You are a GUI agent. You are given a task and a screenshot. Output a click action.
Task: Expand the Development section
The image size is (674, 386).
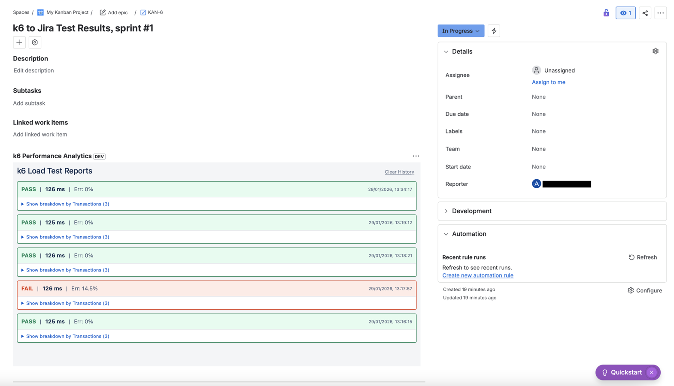tap(446, 211)
